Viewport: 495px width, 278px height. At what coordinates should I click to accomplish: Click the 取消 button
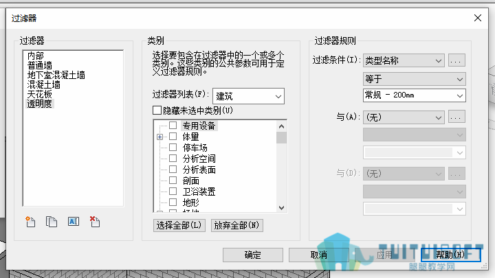point(319,255)
